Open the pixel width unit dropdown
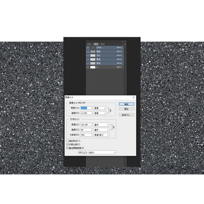The height and width of the screenshot is (204, 204). [x=100, y=108]
